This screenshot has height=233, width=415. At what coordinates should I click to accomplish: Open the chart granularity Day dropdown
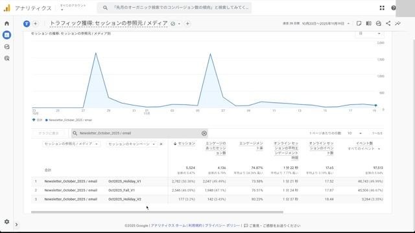(x=370, y=34)
